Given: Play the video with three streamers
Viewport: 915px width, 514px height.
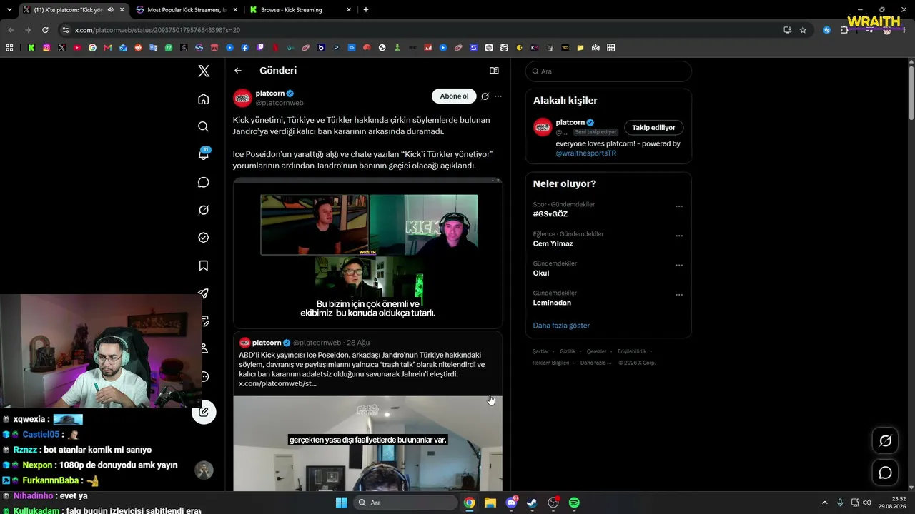Looking at the screenshot, I should tap(367, 253).
